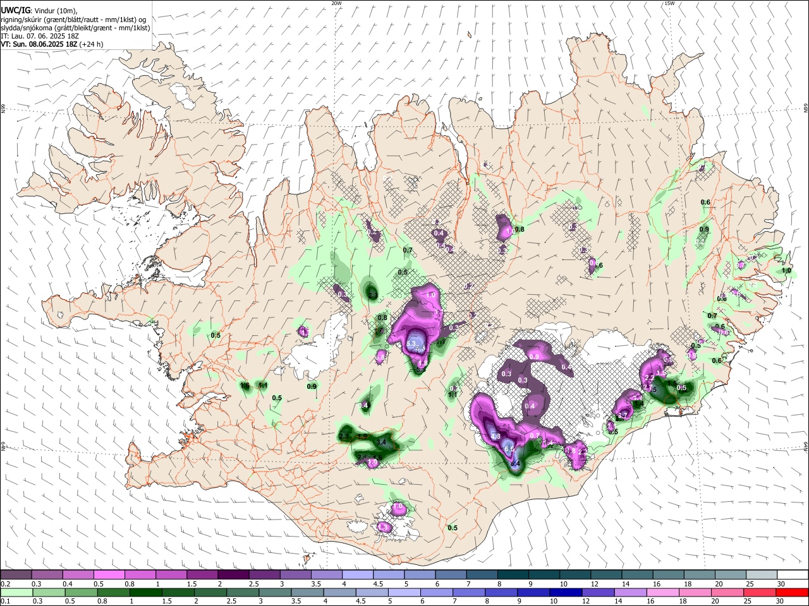Pick the pale gray 25 swatch, top legend row

click(x=762, y=575)
